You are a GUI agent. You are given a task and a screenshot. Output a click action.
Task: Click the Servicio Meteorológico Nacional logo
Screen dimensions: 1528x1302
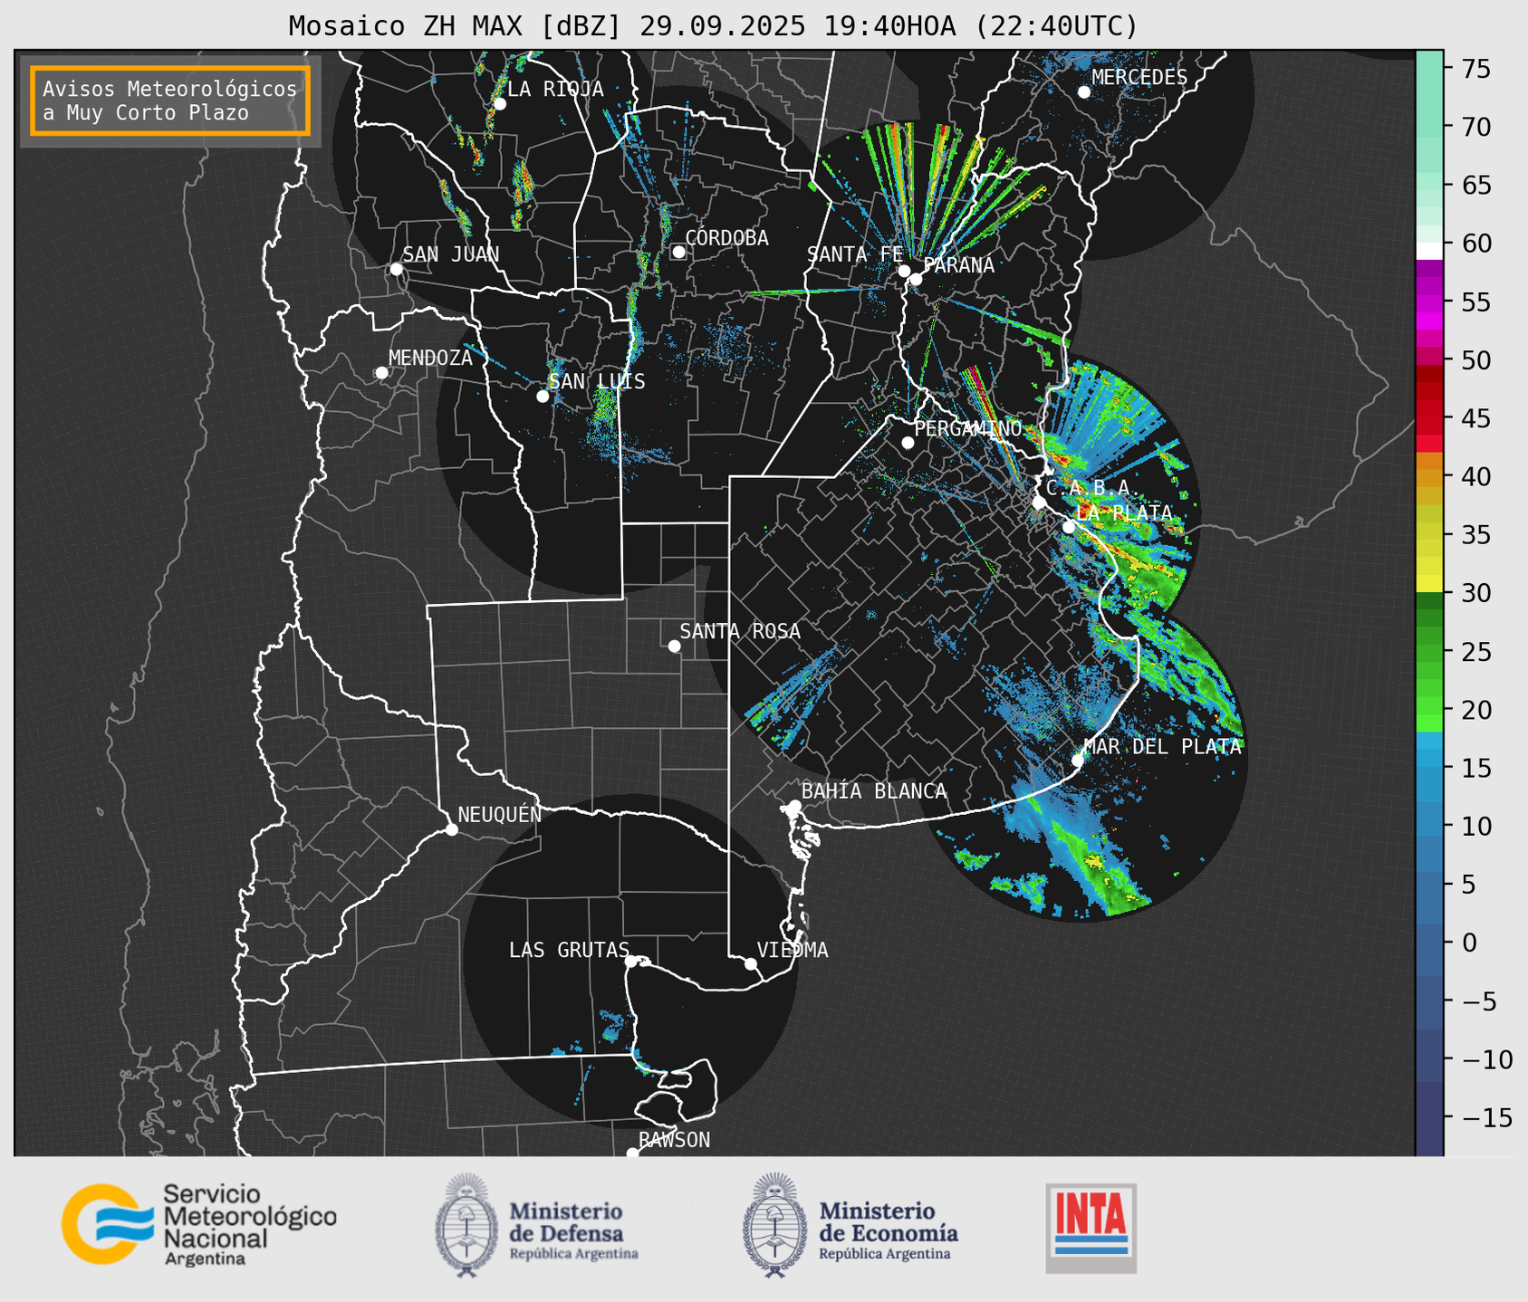[x=199, y=1224]
